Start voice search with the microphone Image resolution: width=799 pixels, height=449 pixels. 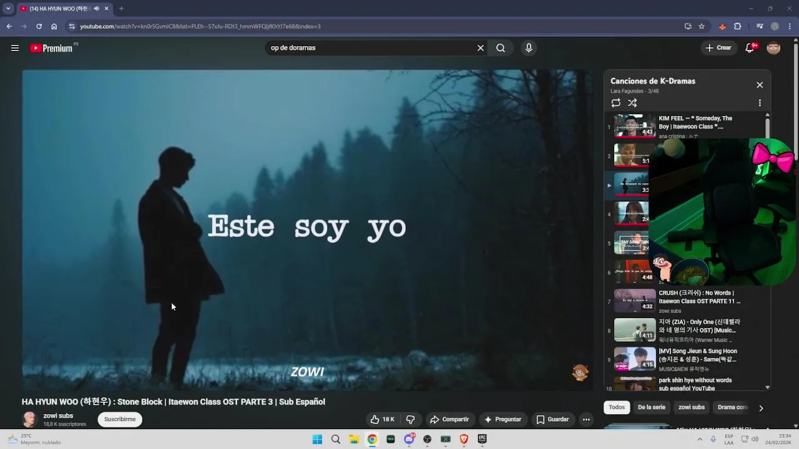(529, 48)
